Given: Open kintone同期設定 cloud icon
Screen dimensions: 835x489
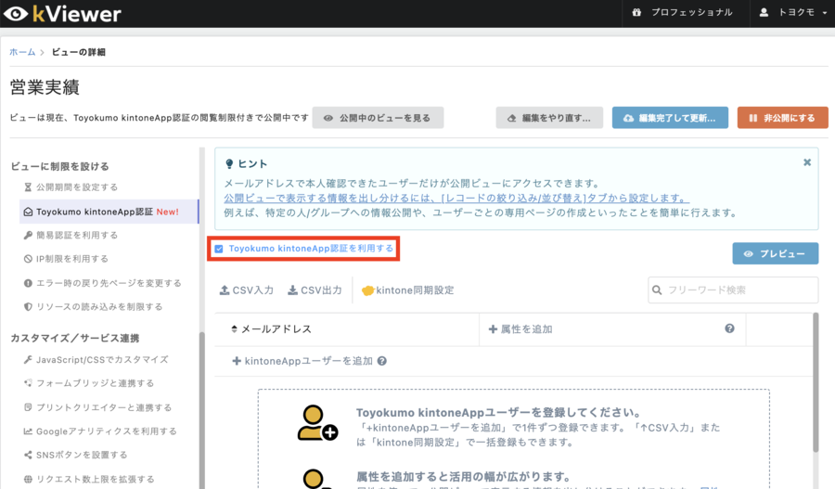Looking at the screenshot, I should (x=367, y=290).
